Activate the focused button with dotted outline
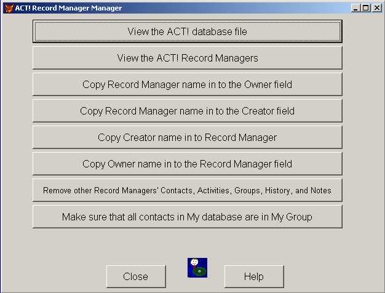385x293 pixels. pos(188,31)
